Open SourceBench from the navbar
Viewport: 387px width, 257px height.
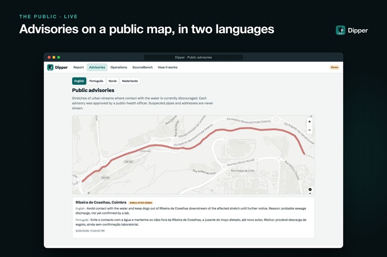tap(143, 67)
